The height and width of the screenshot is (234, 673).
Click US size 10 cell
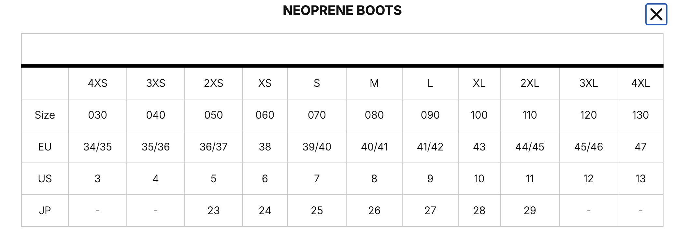tap(479, 179)
